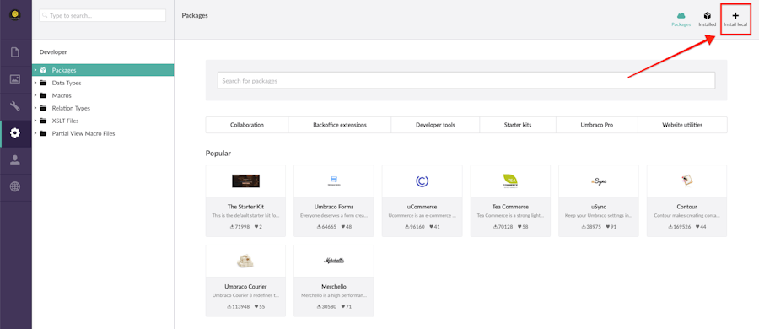Select Partial View Macro Files item
Viewport: 759px width, 329px height.
point(83,133)
